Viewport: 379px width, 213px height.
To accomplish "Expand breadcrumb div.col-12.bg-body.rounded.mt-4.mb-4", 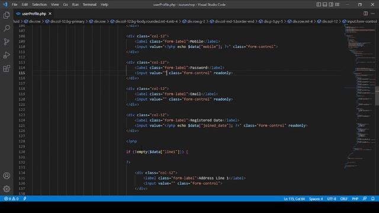I will pyautogui.click(x=144, y=21).
